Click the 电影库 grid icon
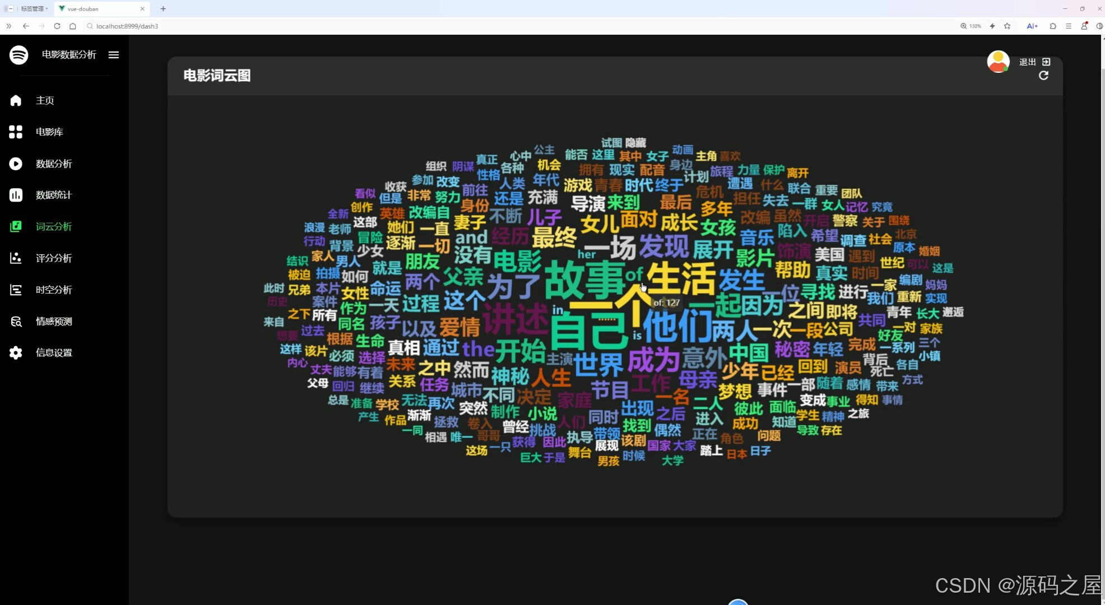Viewport: 1105px width, 605px height. [x=16, y=132]
